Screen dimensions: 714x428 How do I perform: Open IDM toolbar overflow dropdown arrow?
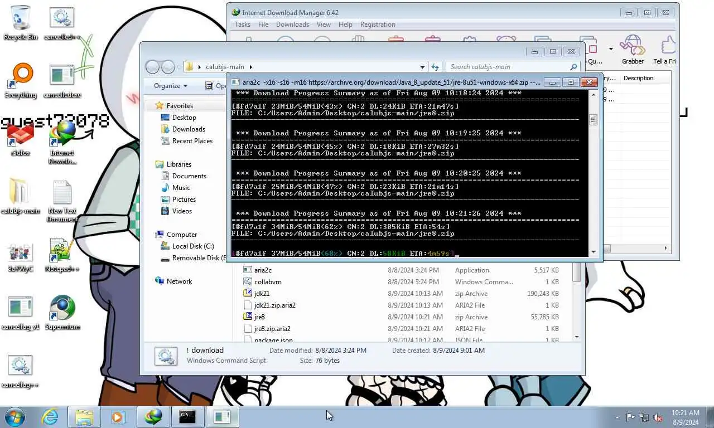(x=611, y=49)
